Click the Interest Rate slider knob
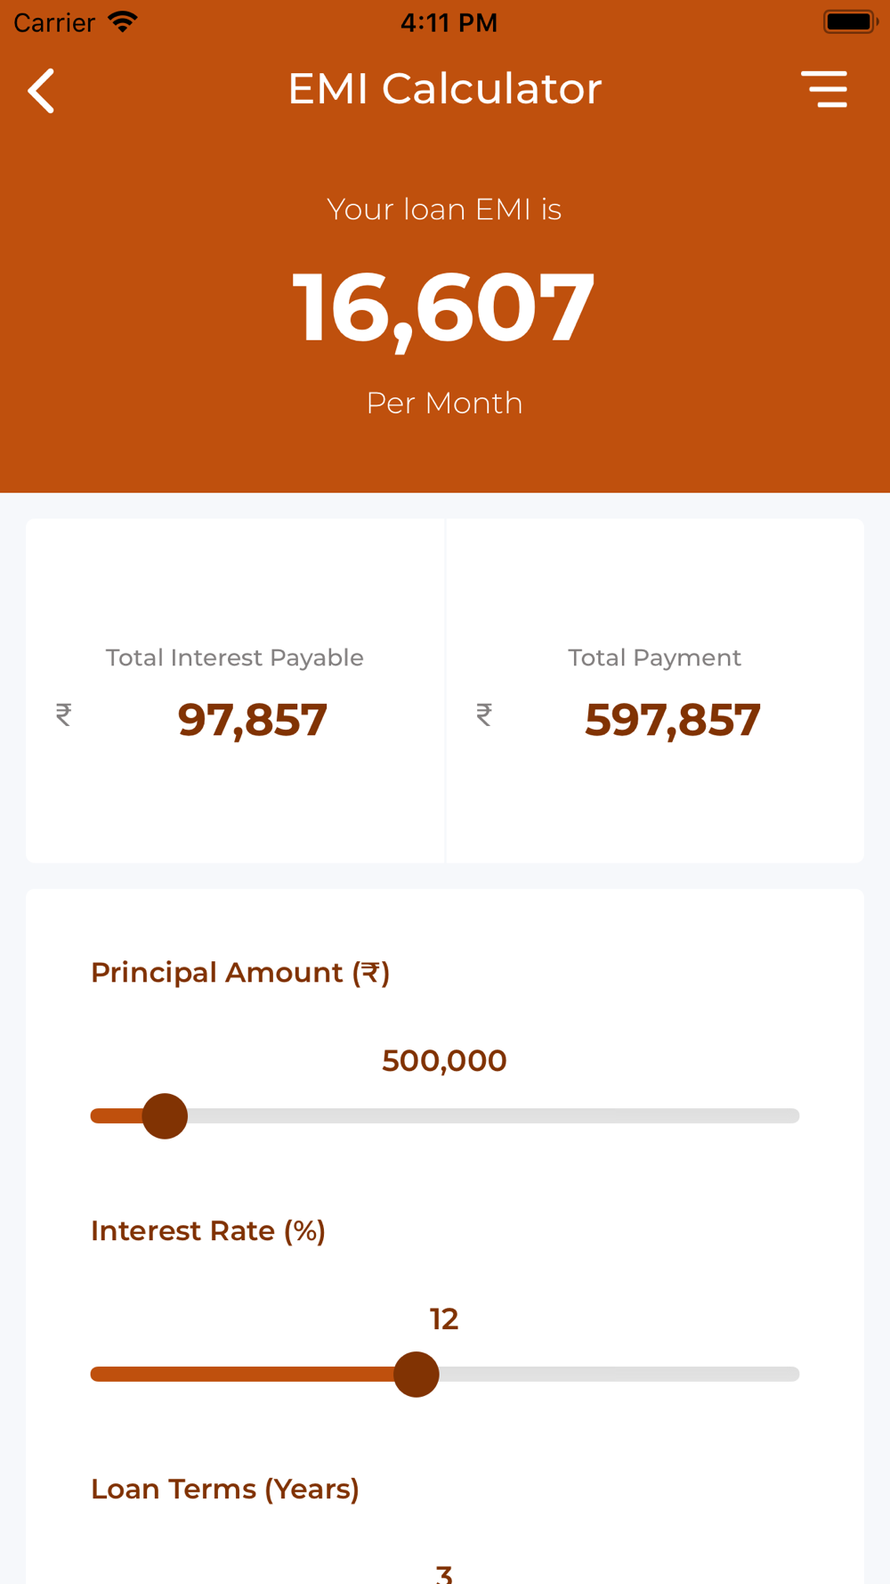890x1584 pixels. (x=417, y=1374)
